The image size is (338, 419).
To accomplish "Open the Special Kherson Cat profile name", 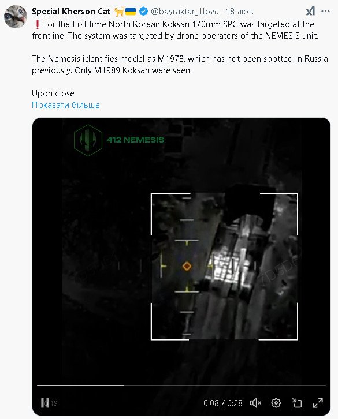I will pyautogui.click(x=71, y=12).
